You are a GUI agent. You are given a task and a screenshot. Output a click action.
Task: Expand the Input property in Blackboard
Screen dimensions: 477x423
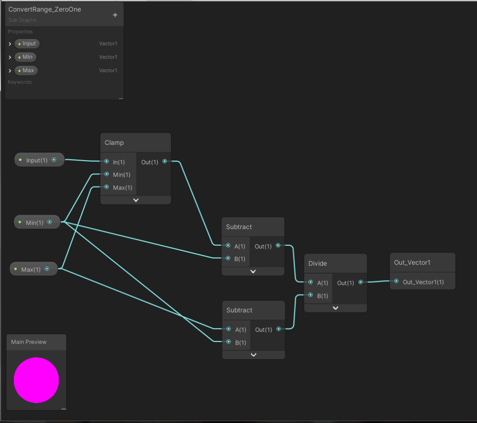[x=10, y=44]
